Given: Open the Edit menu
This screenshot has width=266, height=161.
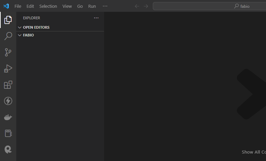Looking at the screenshot, I should tap(30, 6).
